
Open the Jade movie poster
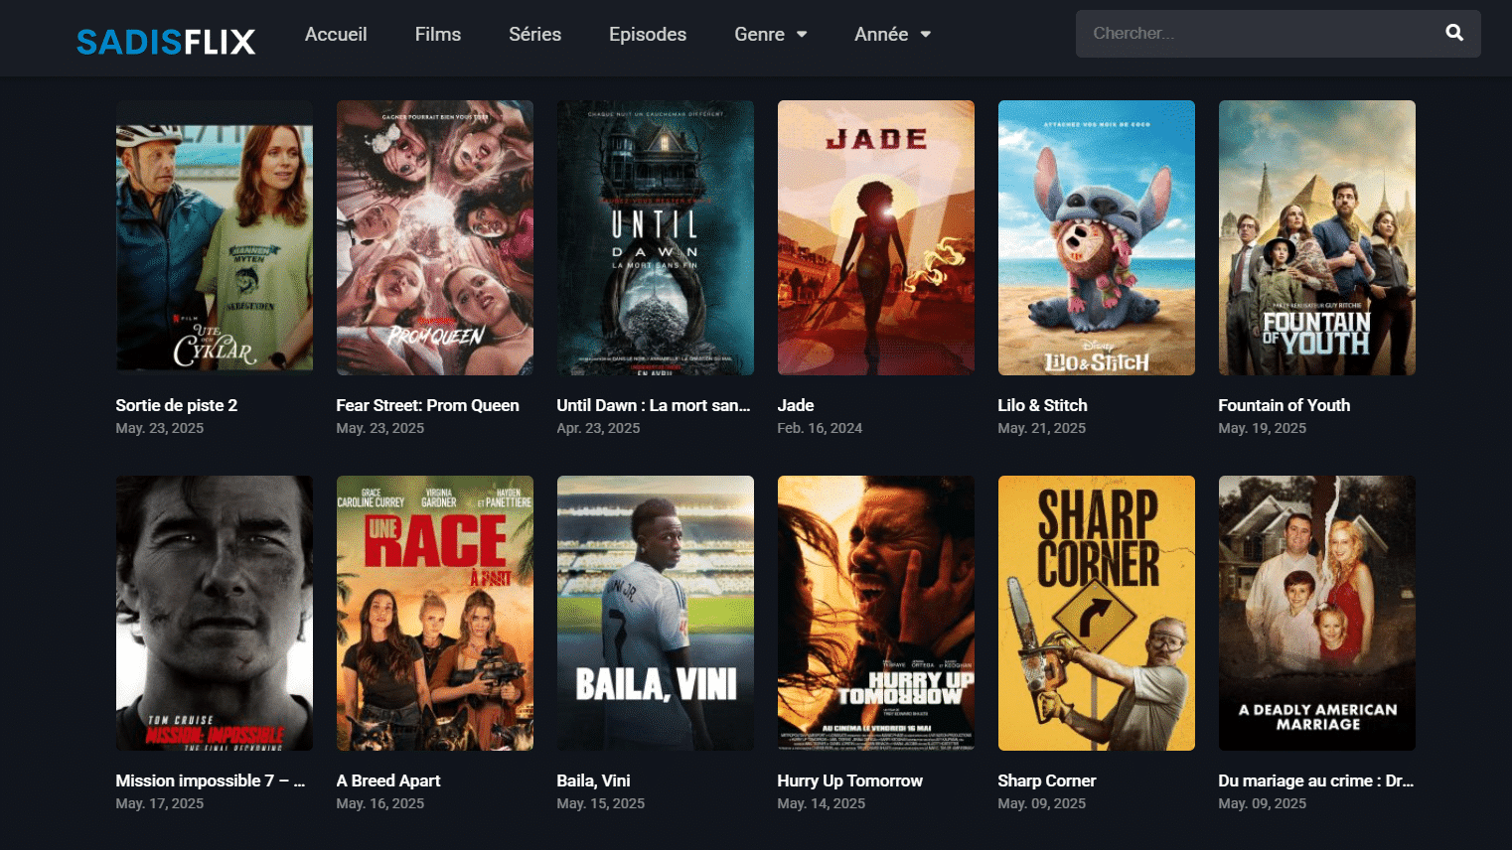pyautogui.click(x=875, y=237)
